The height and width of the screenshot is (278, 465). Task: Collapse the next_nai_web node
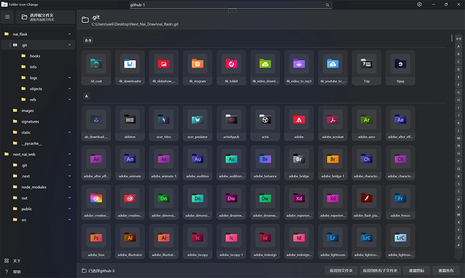(x=69, y=154)
